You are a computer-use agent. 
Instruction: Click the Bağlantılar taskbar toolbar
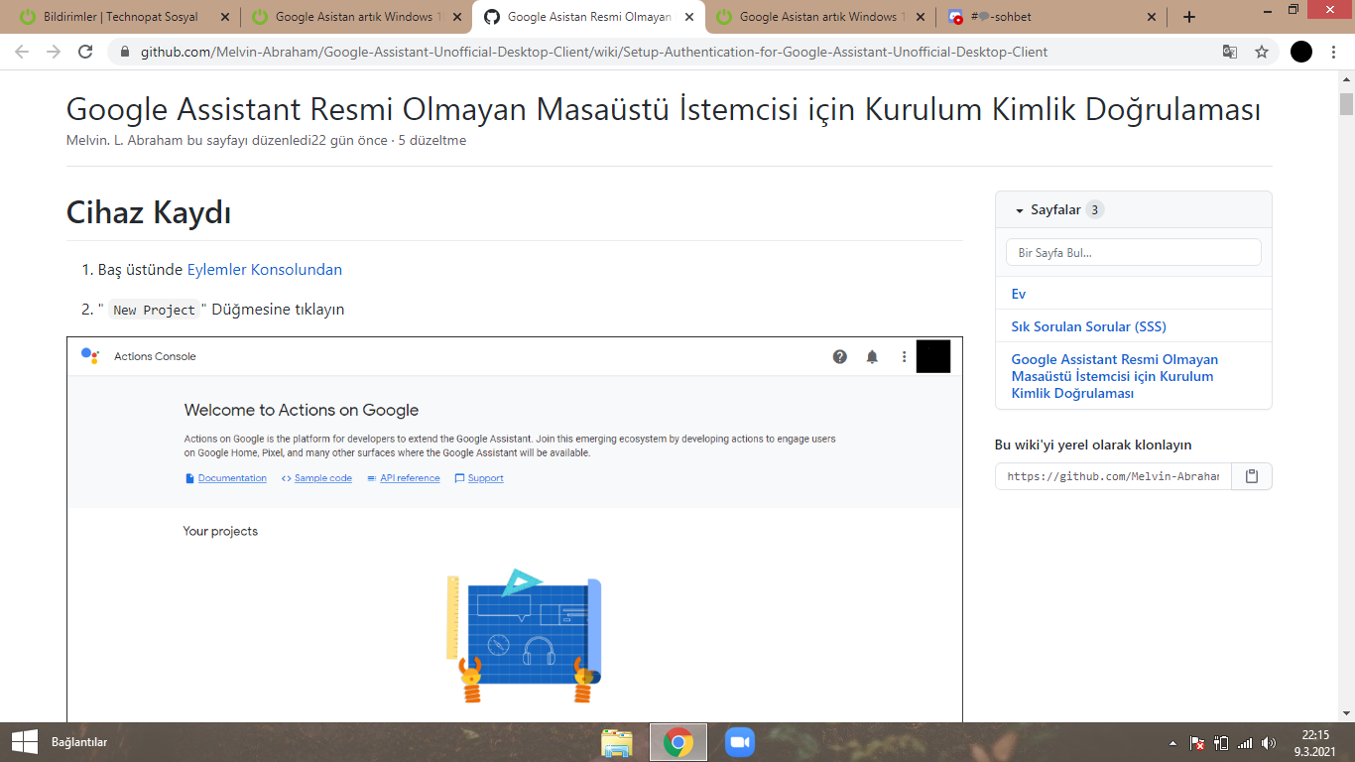point(79,742)
